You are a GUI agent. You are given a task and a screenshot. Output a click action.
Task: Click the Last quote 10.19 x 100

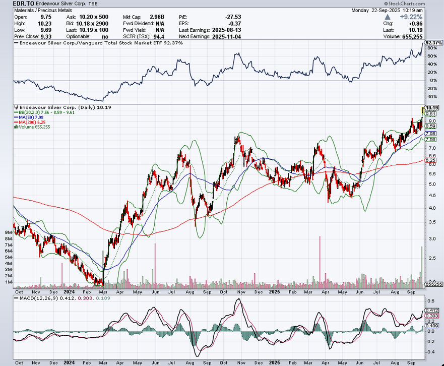[x=94, y=30]
